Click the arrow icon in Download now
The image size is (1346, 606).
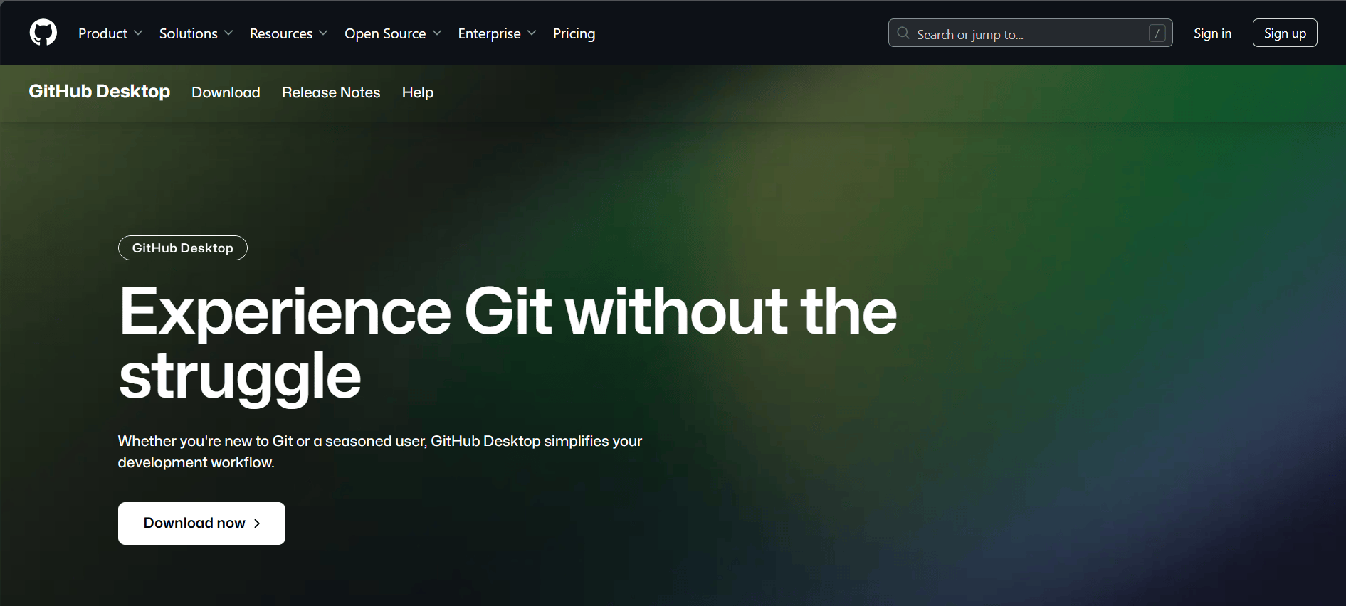point(257,523)
